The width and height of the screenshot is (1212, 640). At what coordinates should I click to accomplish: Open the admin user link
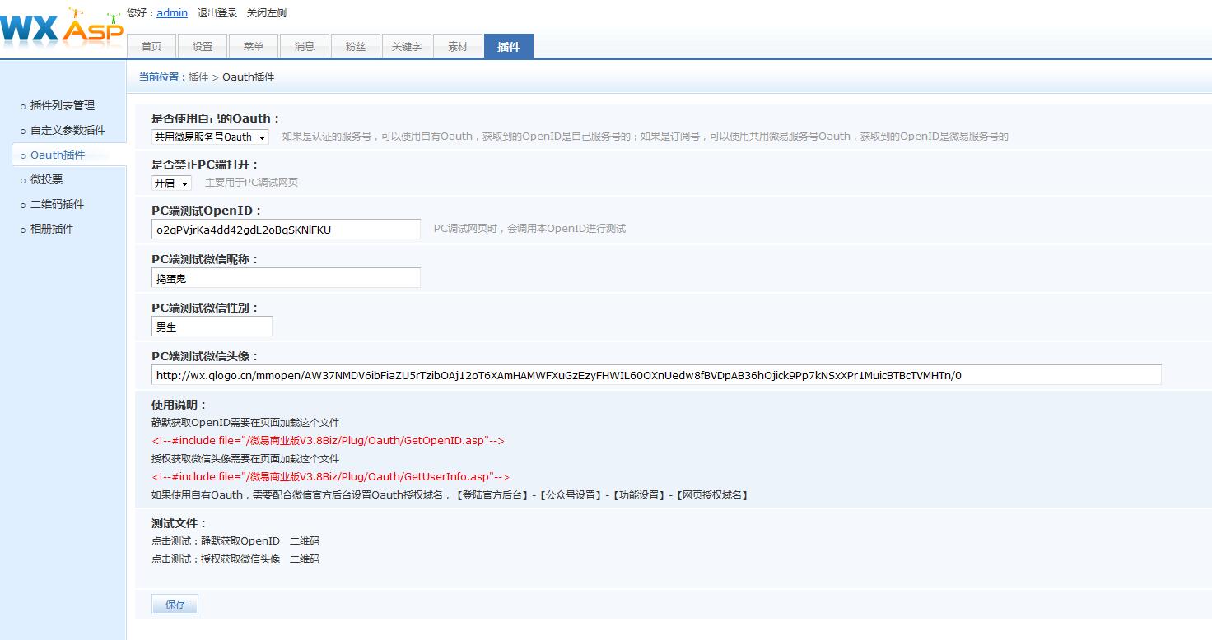[x=172, y=12]
